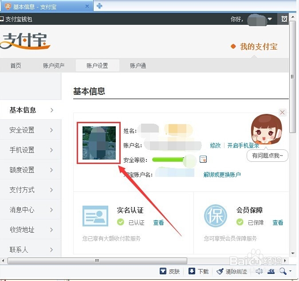
Task: Click the profile avatar photo
Action: (x=99, y=143)
